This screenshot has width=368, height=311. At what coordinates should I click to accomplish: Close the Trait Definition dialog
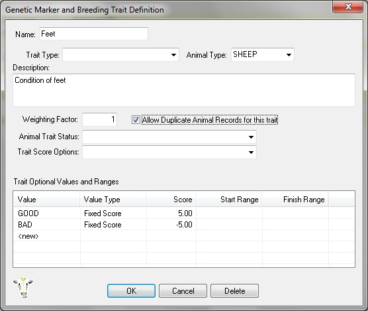point(347,7)
